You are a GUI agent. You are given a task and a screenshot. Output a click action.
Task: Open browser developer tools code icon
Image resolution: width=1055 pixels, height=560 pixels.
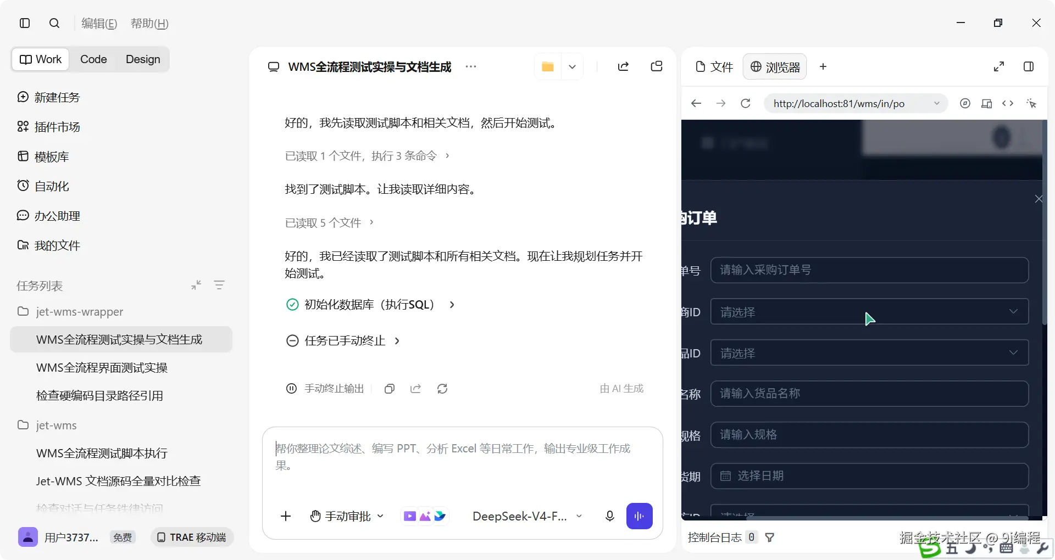(x=1008, y=103)
